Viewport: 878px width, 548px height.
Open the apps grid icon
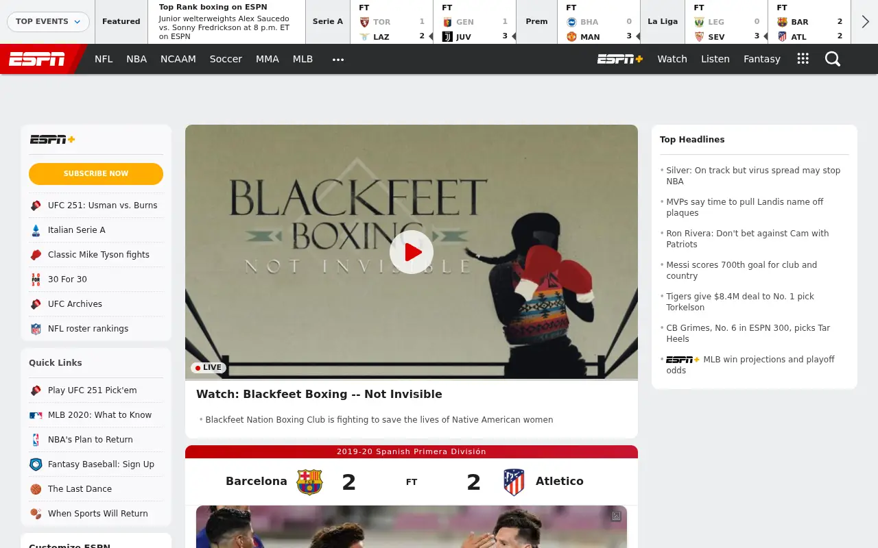[803, 59]
